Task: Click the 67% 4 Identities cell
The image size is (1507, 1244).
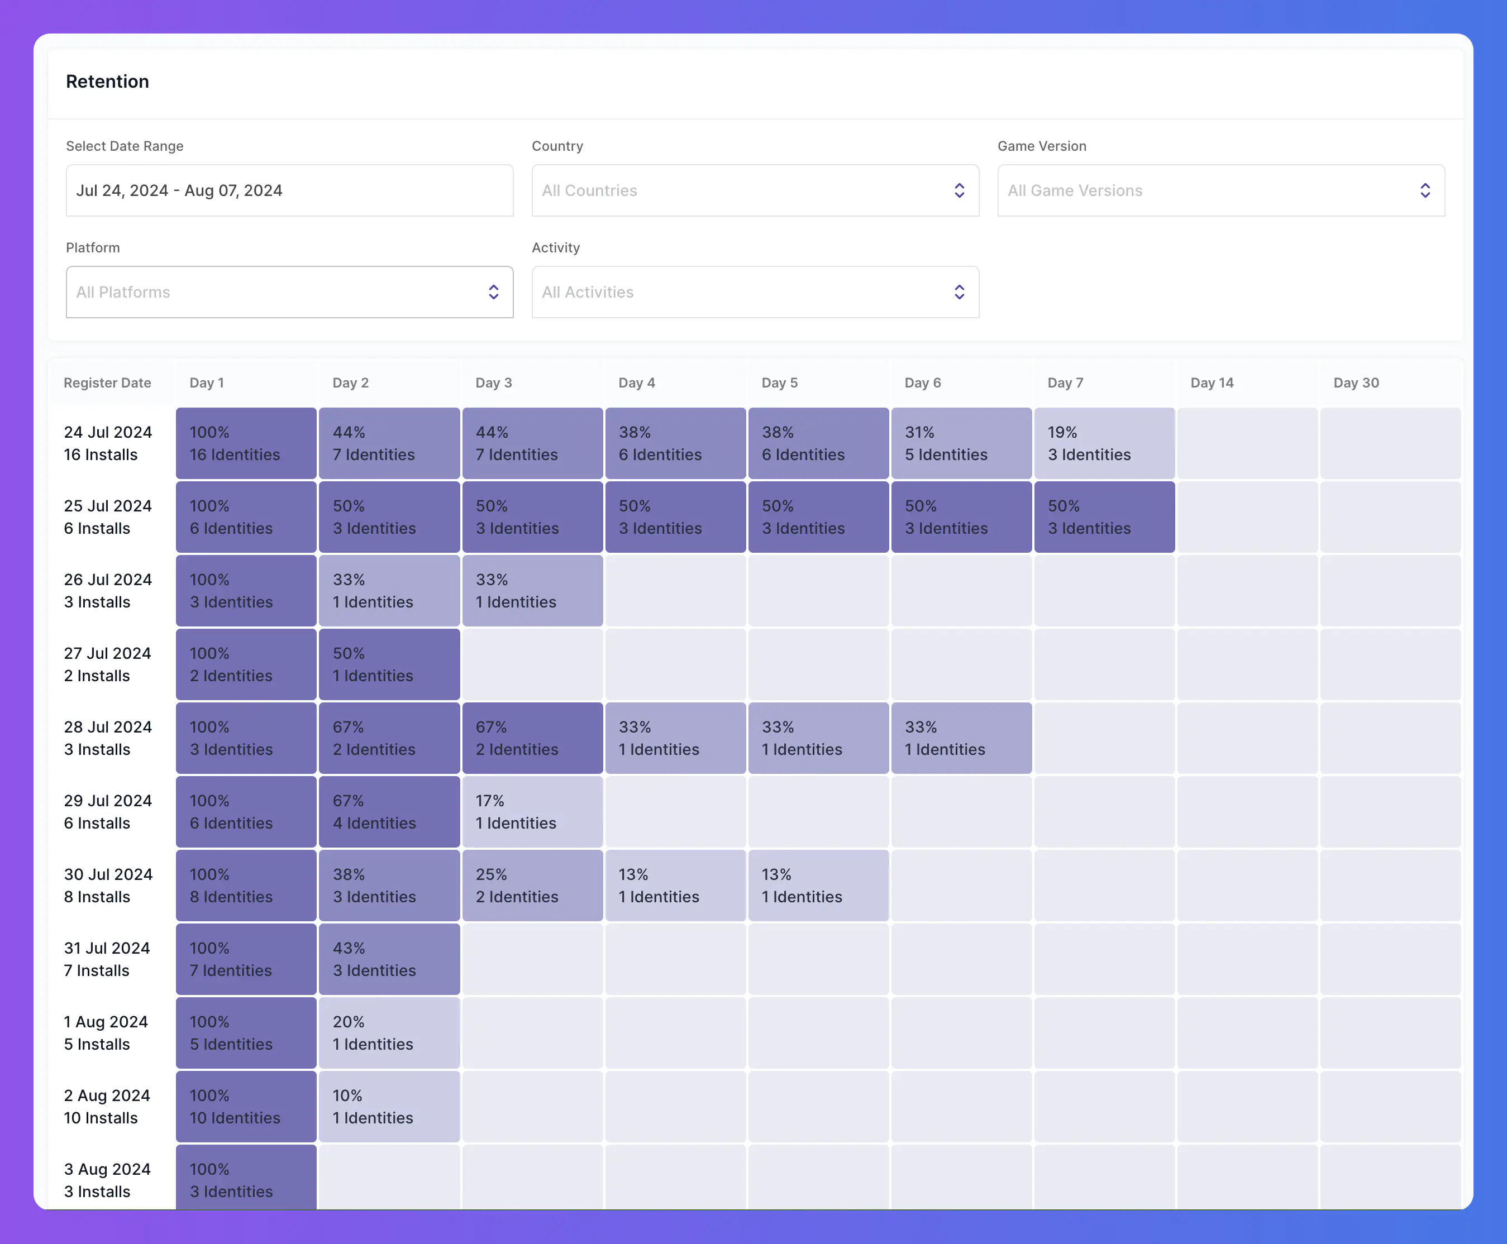Action: [x=389, y=812]
